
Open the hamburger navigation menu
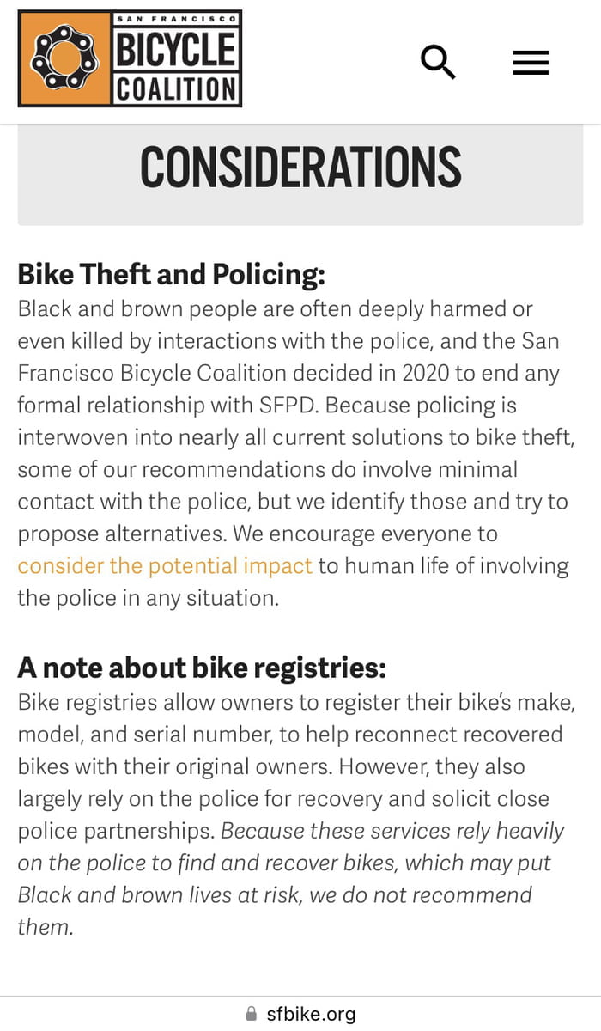click(x=531, y=63)
